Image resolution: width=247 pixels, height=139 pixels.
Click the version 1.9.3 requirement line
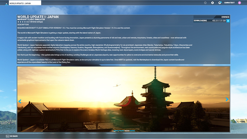pos(74,28)
